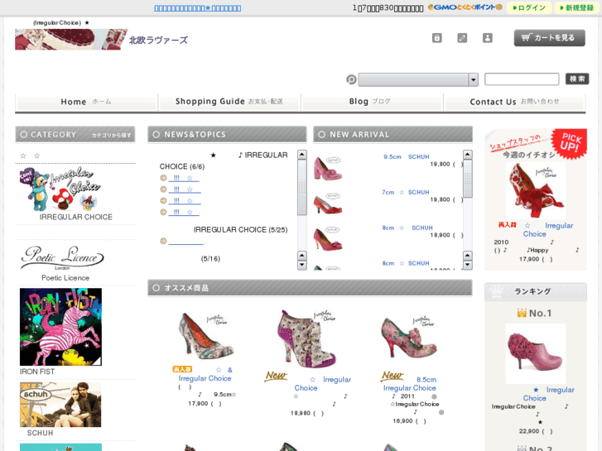Viewport: 602px width, 451px height.
Task: Open the Blog ブログ tab
Action: pyautogui.click(x=372, y=102)
